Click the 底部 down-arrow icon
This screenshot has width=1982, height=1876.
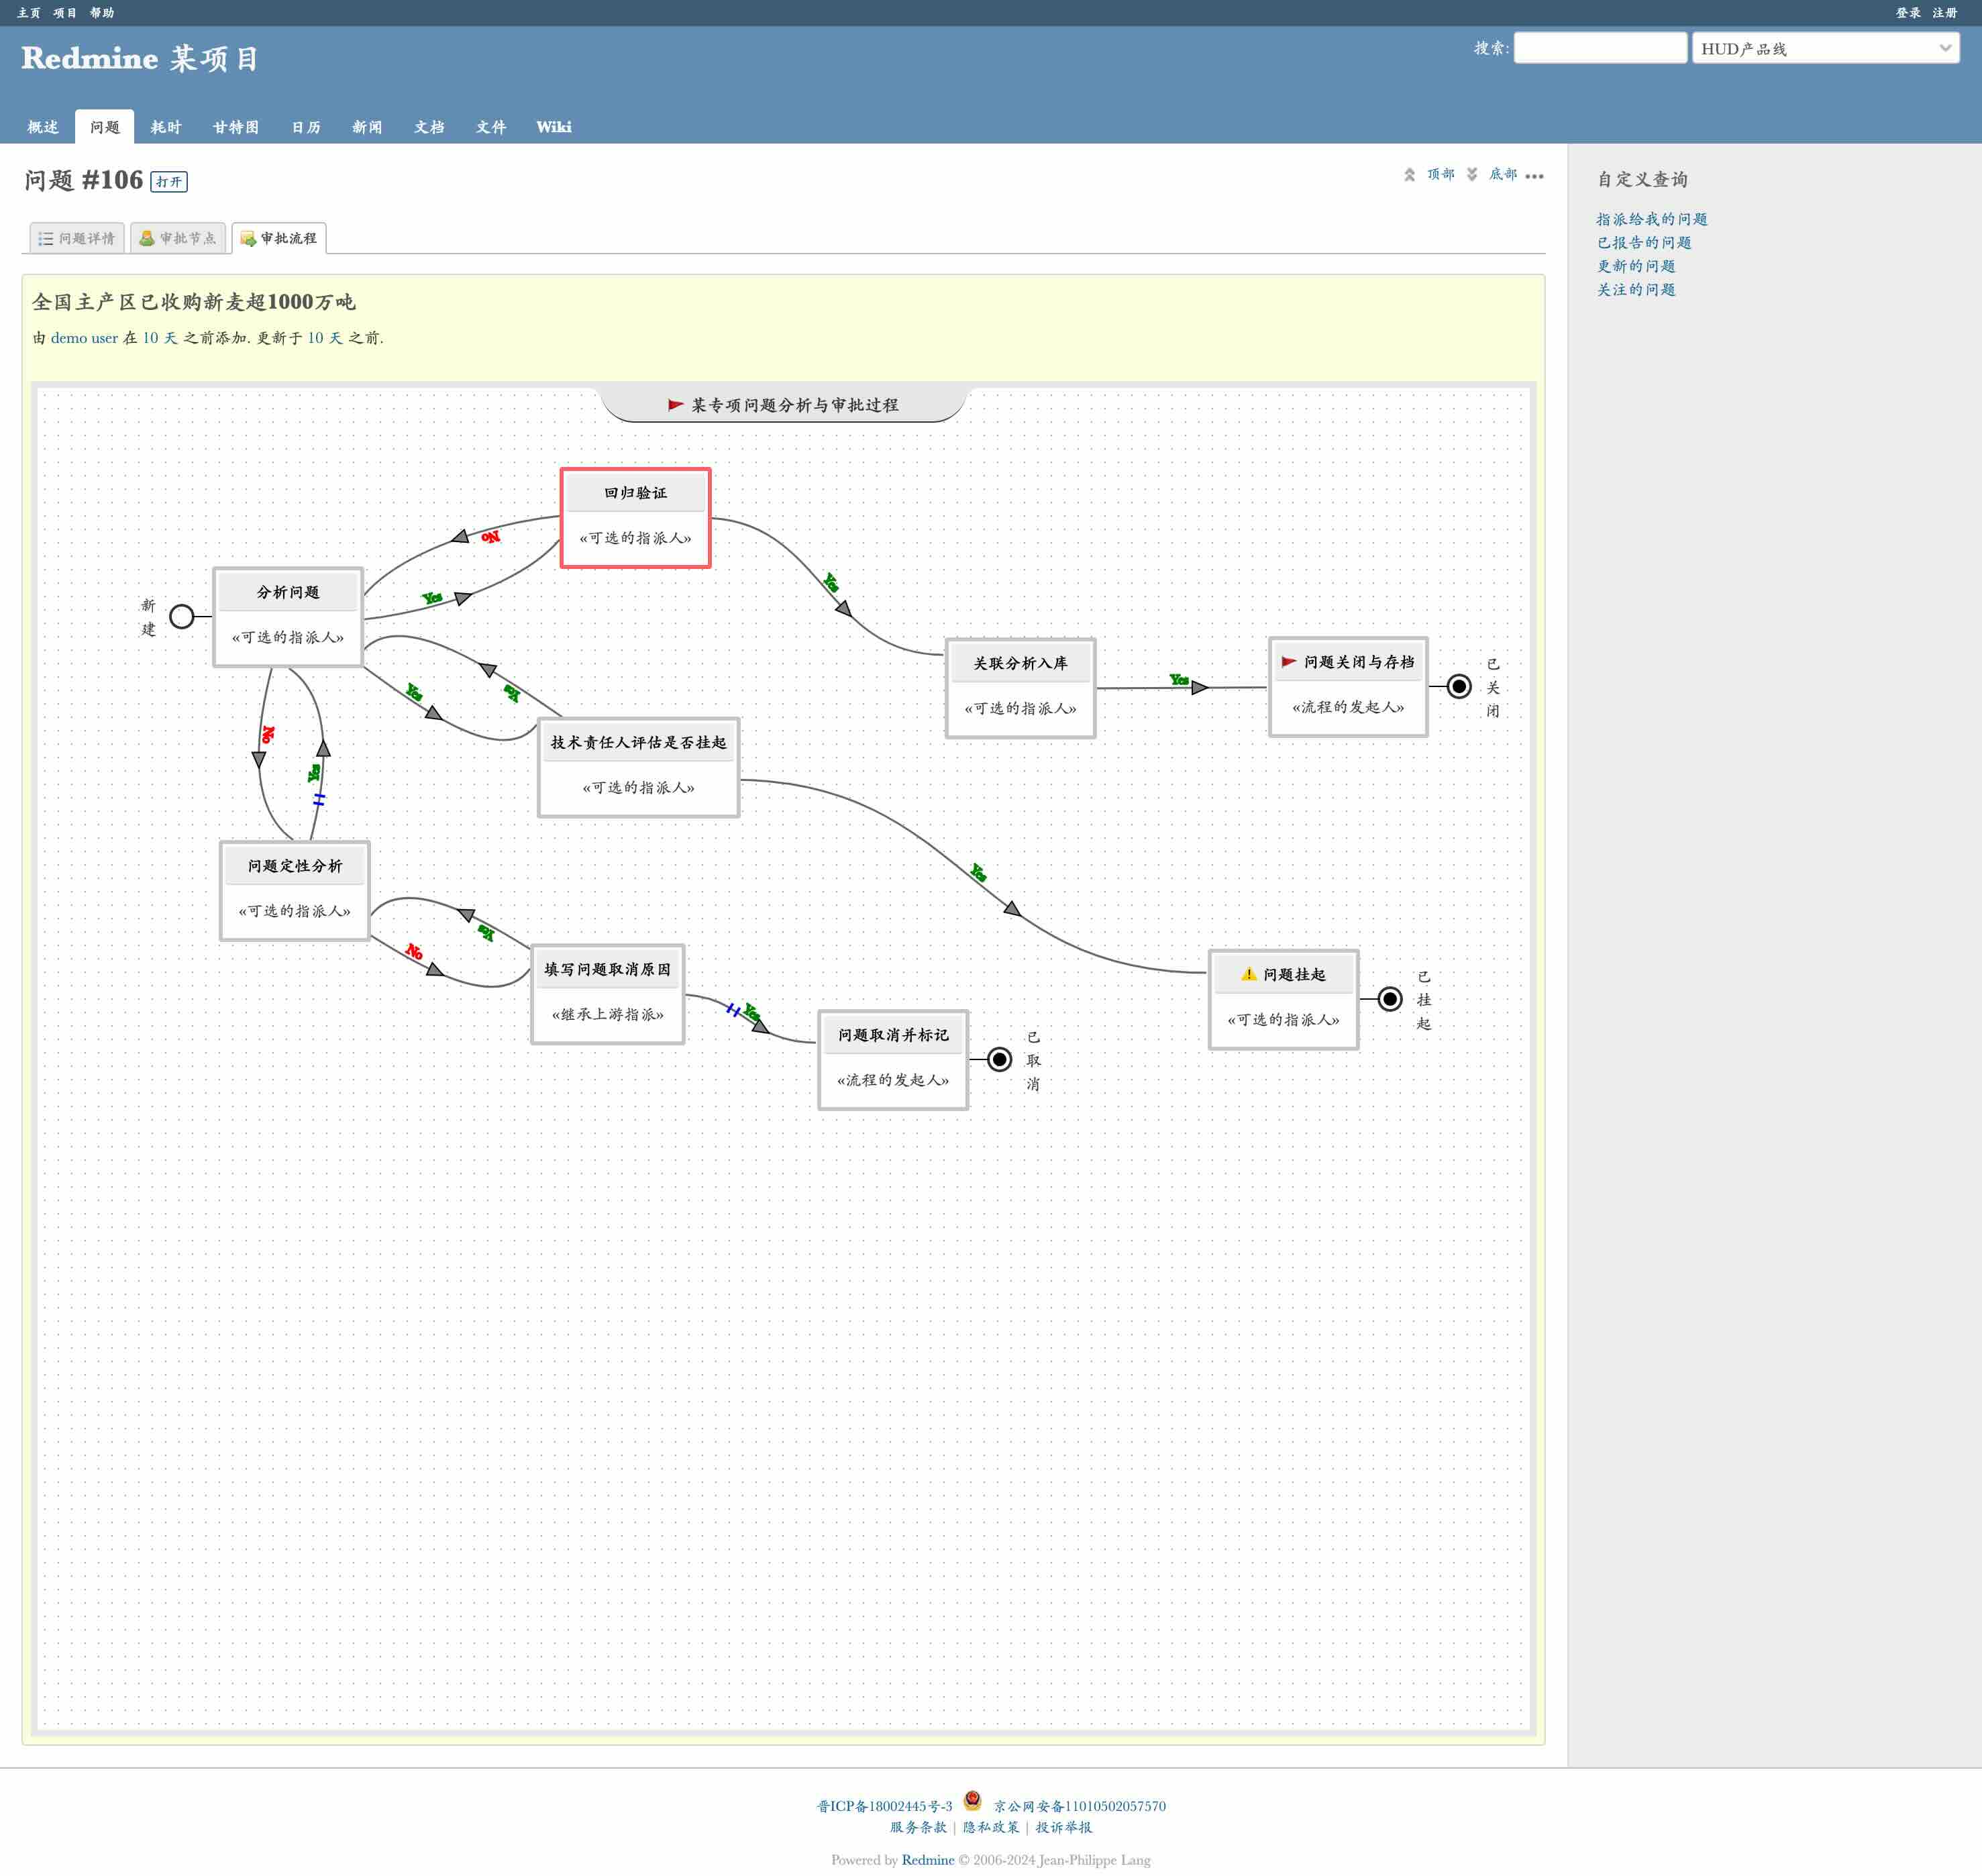(1472, 175)
